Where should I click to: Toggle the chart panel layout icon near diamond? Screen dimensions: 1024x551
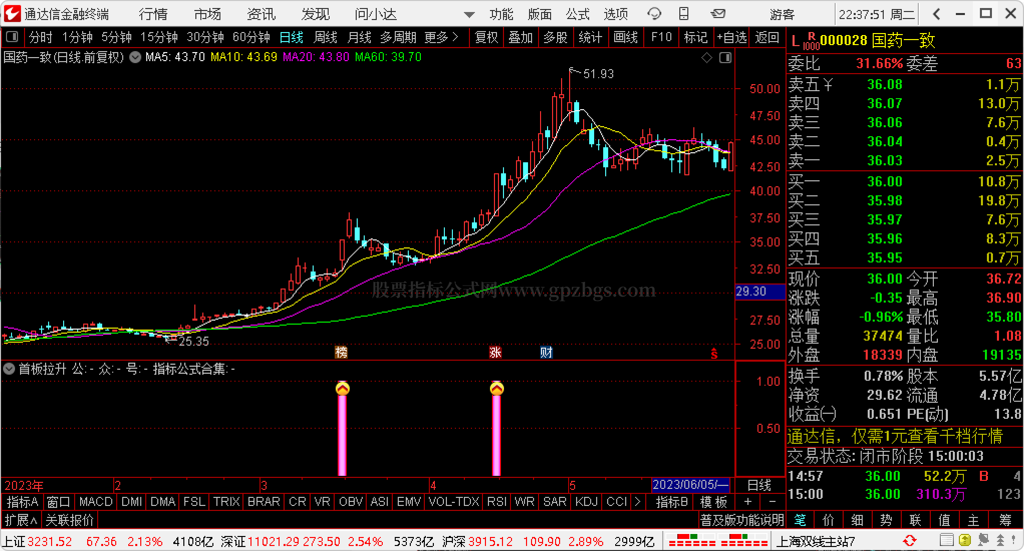[725, 58]
